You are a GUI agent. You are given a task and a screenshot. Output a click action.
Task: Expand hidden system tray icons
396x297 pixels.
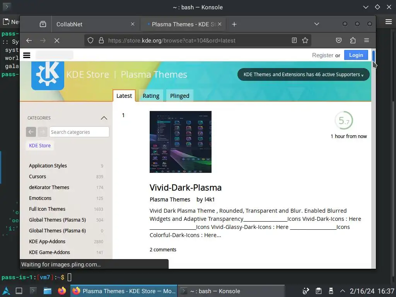pyautogui.click(x=343, y=291)
